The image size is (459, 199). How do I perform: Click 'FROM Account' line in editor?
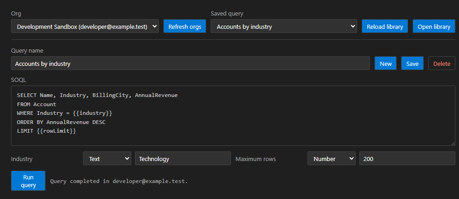pos(37,104)
